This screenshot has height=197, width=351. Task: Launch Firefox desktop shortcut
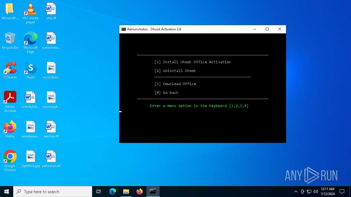(x=10, y=130)
